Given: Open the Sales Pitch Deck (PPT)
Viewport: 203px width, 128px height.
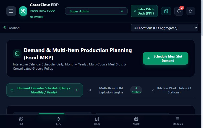Looking at the screenshot, I should tap(144, 11).
